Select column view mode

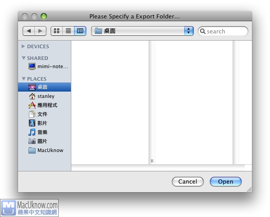(x=80, y=31)
